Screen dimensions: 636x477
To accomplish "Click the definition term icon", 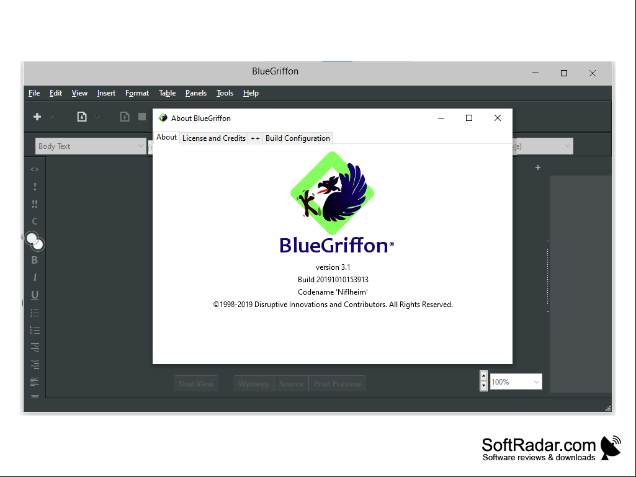I will pyautogui.click(x=35, y=347).
